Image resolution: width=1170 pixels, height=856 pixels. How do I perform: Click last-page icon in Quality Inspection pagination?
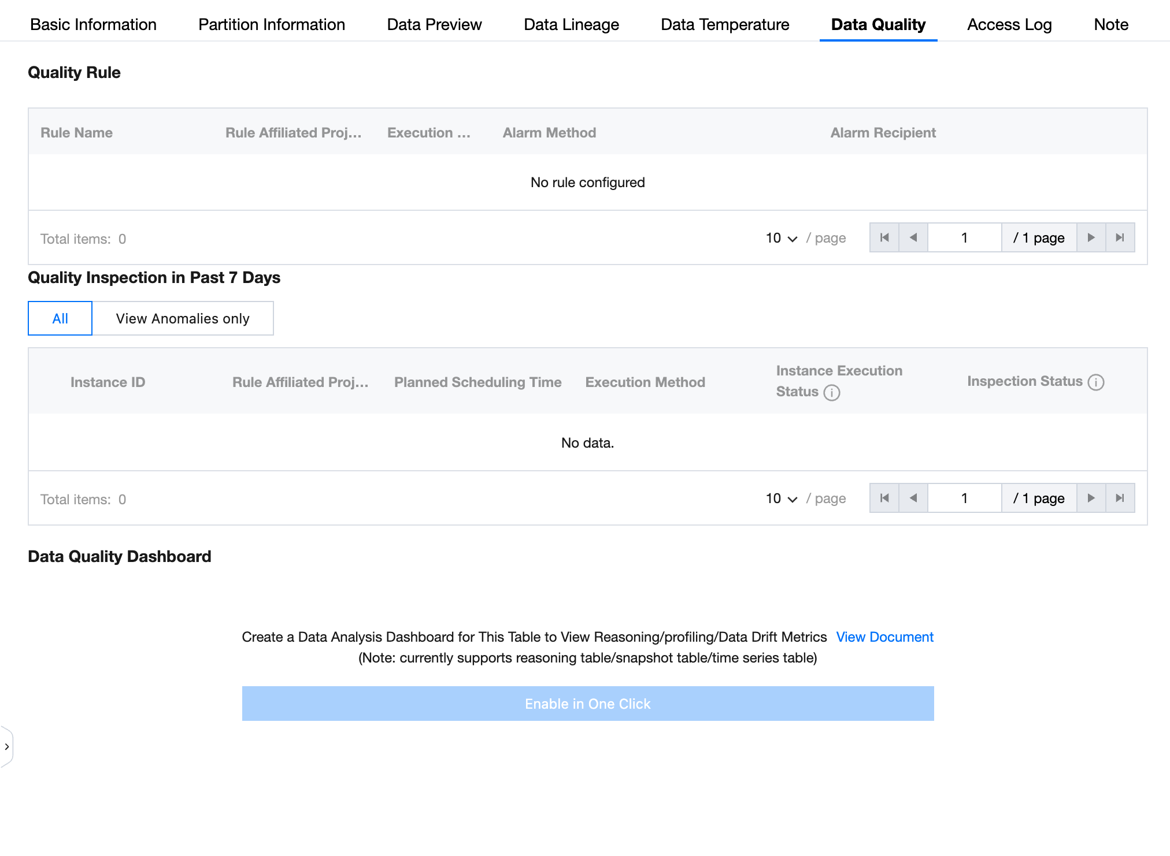pos(1120,498)
